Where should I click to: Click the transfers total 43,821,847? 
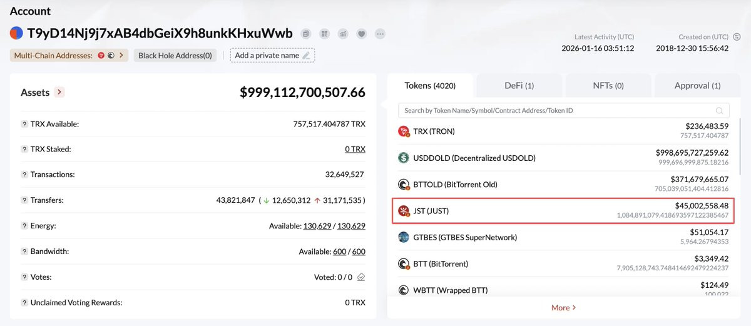[236, 200]
